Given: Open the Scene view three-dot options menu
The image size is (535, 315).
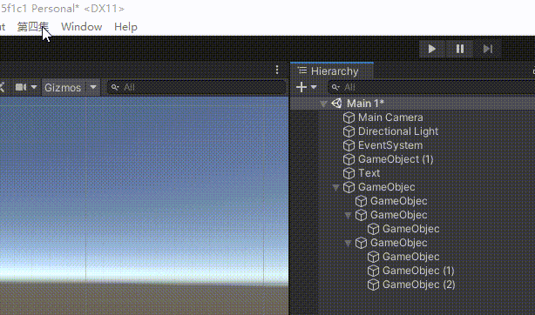Looking at the screenshot, I should (x=277, y=70).
